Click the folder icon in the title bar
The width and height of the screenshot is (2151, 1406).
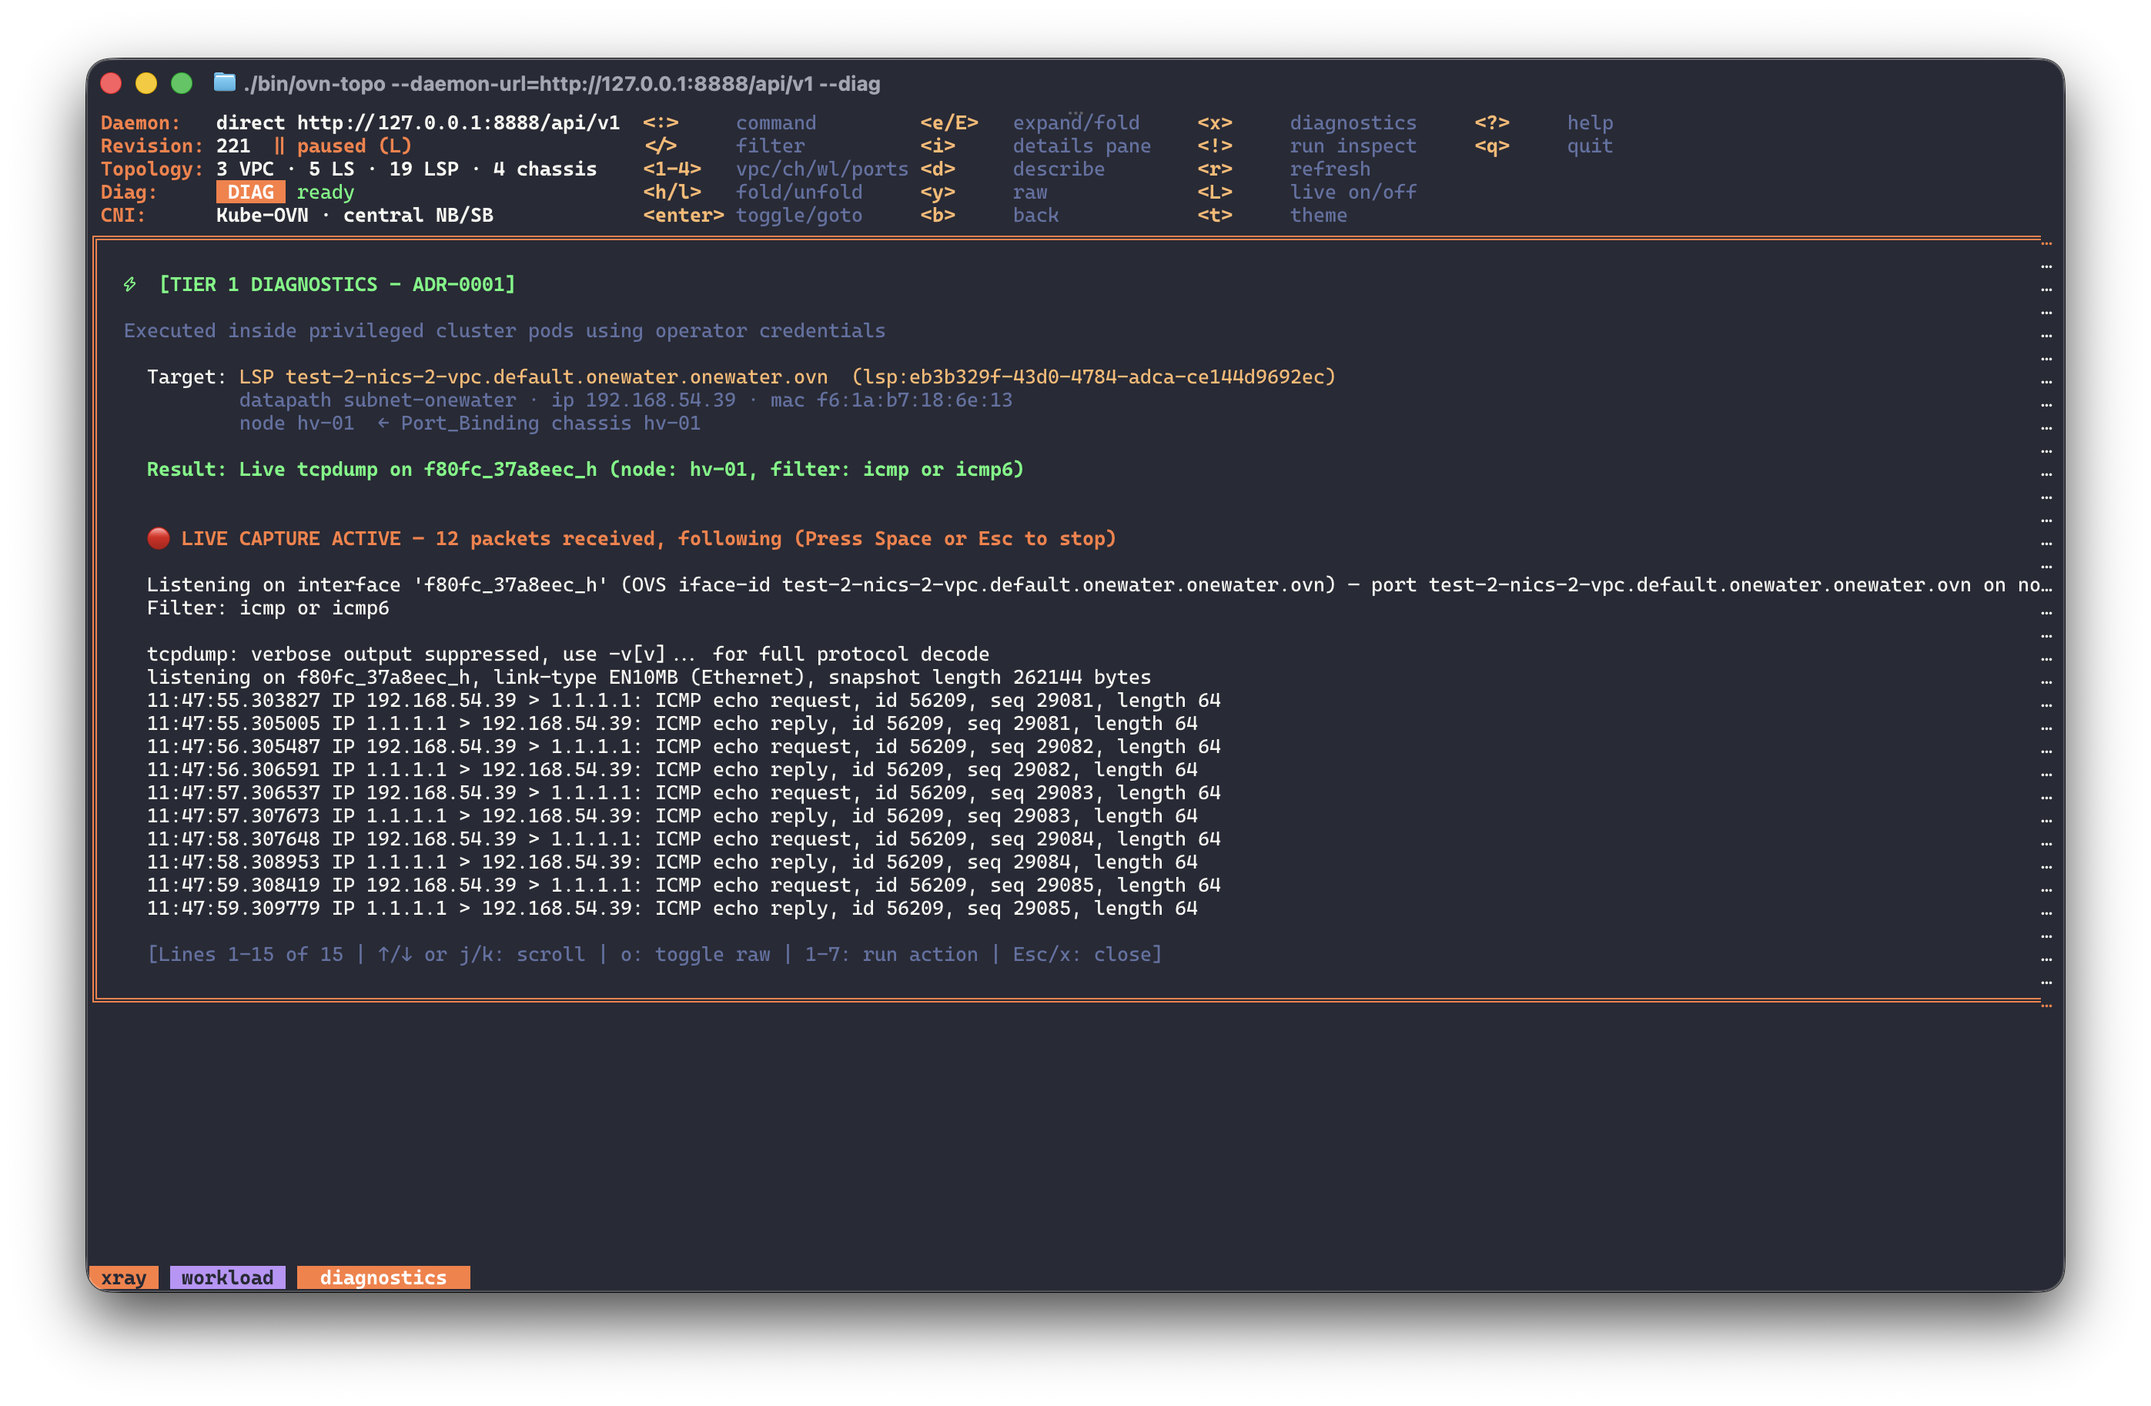coord(224,83)
